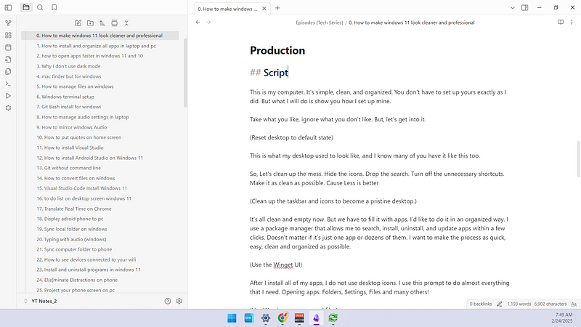Image resolution: width=581 pixels, height=327 pixels.
Task: Open command palette terminal icon
Action: [8, 84]
